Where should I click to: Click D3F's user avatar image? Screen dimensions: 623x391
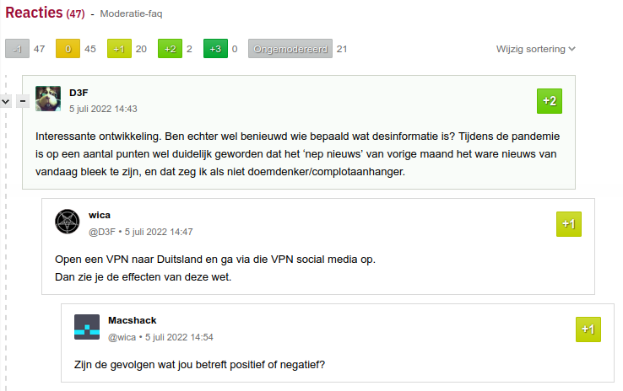coord(48,99)
